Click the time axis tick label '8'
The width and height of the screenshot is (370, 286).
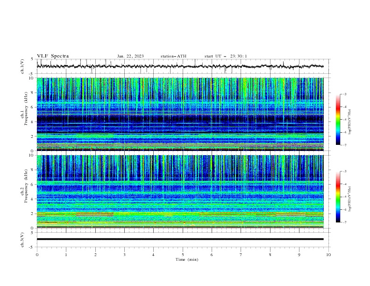pyautogui.click(x=270, y=255)
